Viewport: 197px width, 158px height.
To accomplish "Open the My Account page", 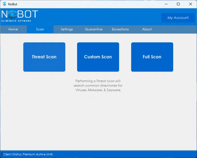I will [178, 18].
